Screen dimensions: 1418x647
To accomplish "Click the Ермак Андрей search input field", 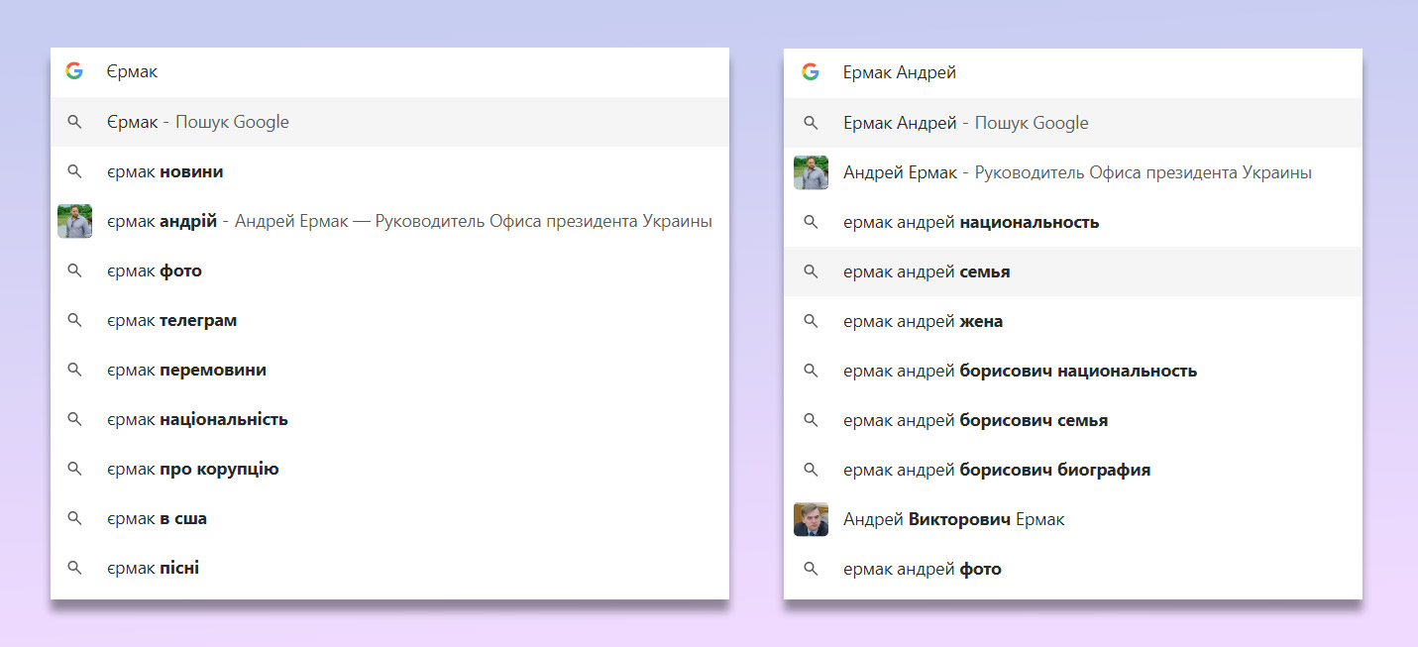I will (x=1073, y=72).
